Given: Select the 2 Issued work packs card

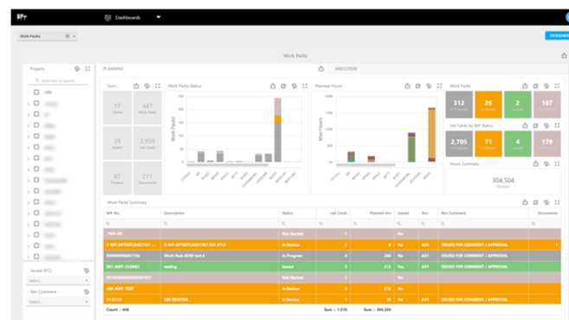Looking at the screenshot, I should tap(518, 105).
